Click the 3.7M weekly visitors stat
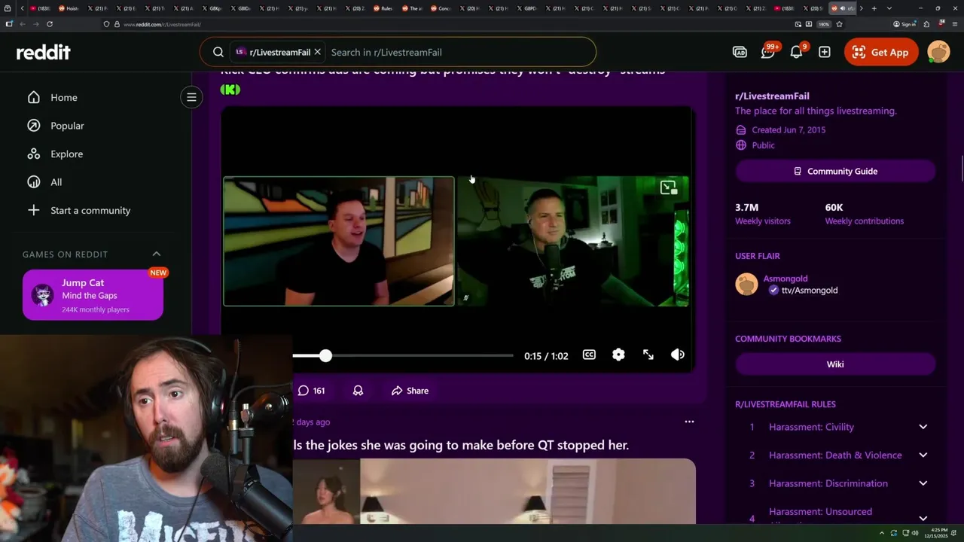 click(x=763, y=214)
